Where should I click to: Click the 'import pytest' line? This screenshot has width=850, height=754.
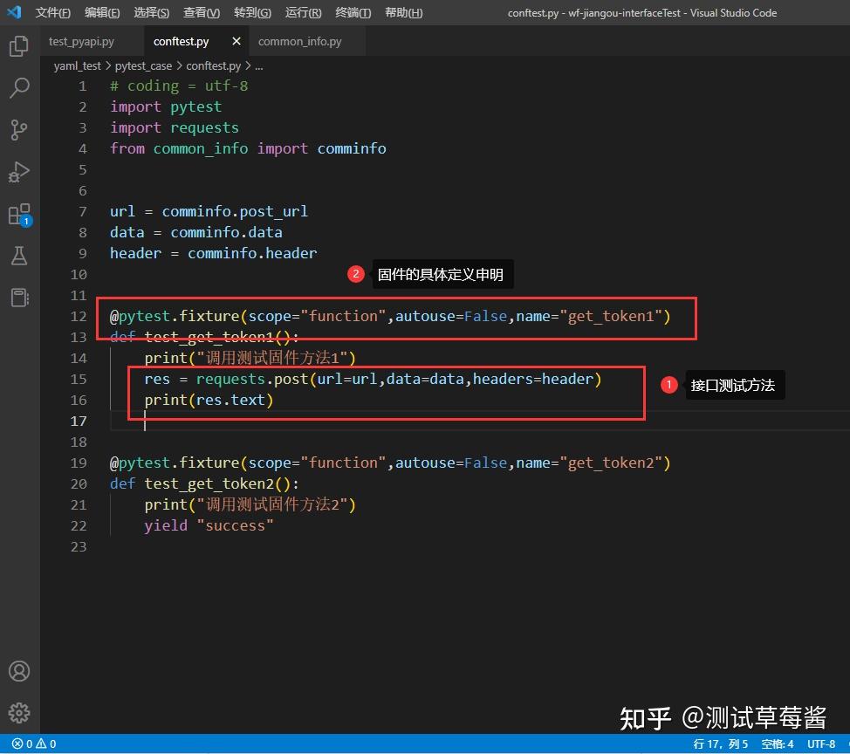166,106
